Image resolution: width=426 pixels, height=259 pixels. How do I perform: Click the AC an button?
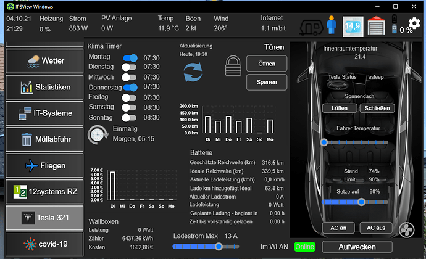[x=338, y=228]
